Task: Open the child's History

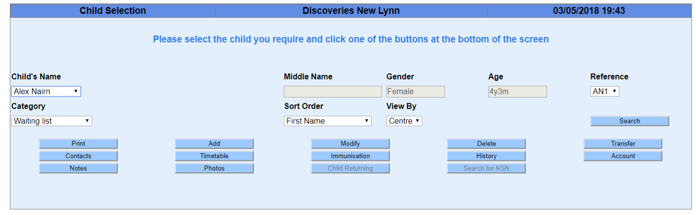Action: click(486, 156)
